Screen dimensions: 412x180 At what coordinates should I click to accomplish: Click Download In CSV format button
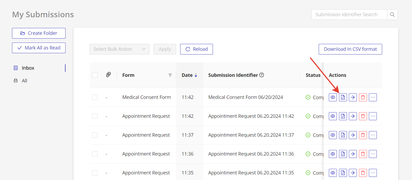350,49
